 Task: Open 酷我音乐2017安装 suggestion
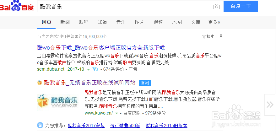[x=86, y=126]
